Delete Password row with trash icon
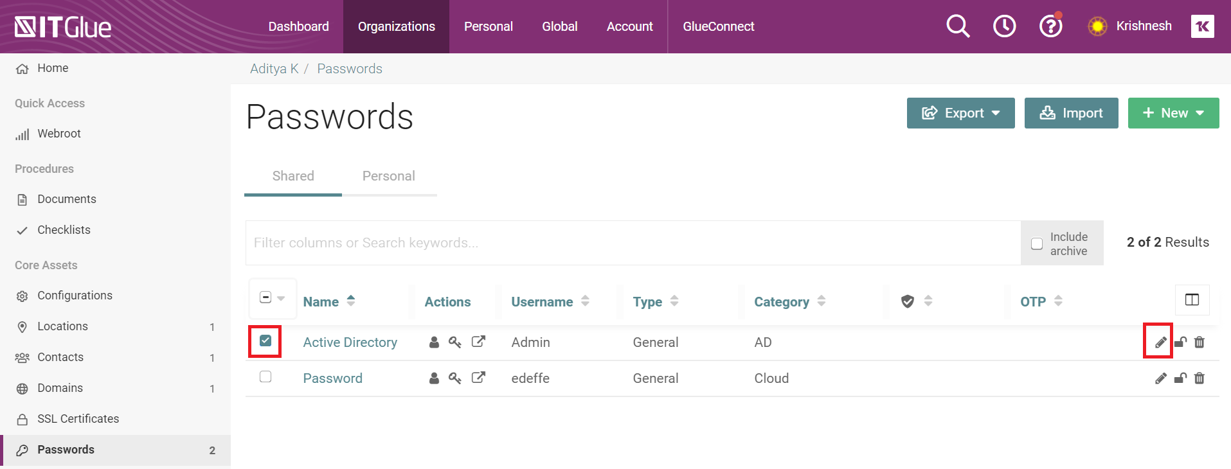 (1200, 378)
